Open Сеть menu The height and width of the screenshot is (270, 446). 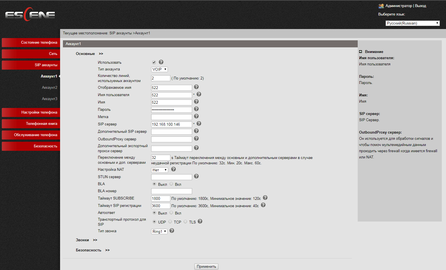click(x=31, y=54)
